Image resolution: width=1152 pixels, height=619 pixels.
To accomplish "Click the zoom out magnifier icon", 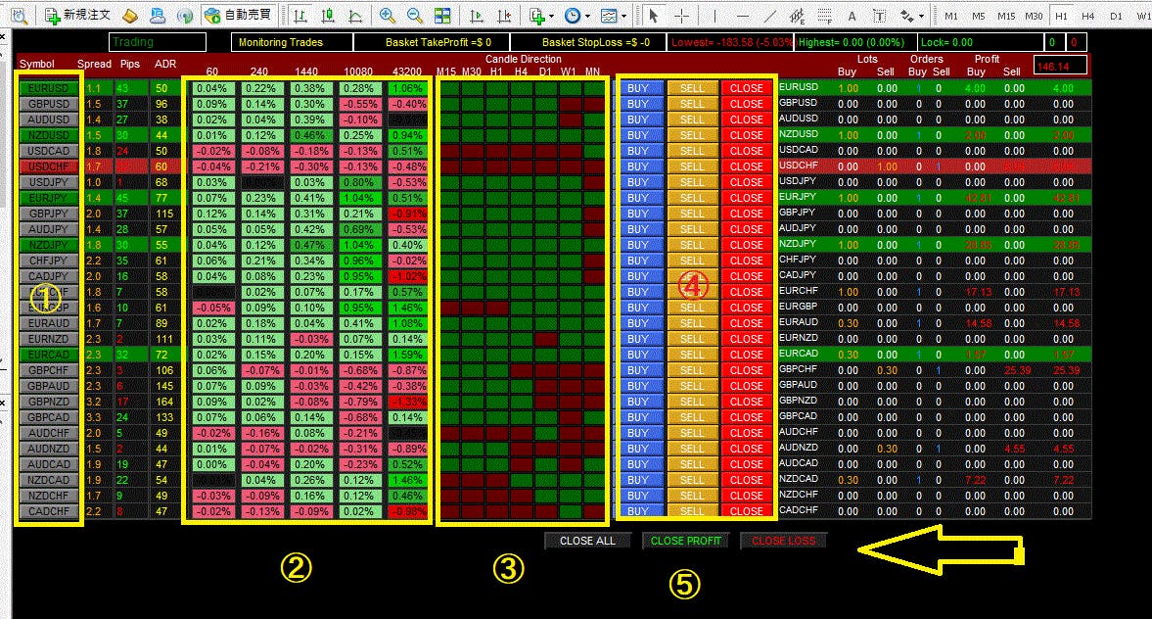I will point(415,16).
